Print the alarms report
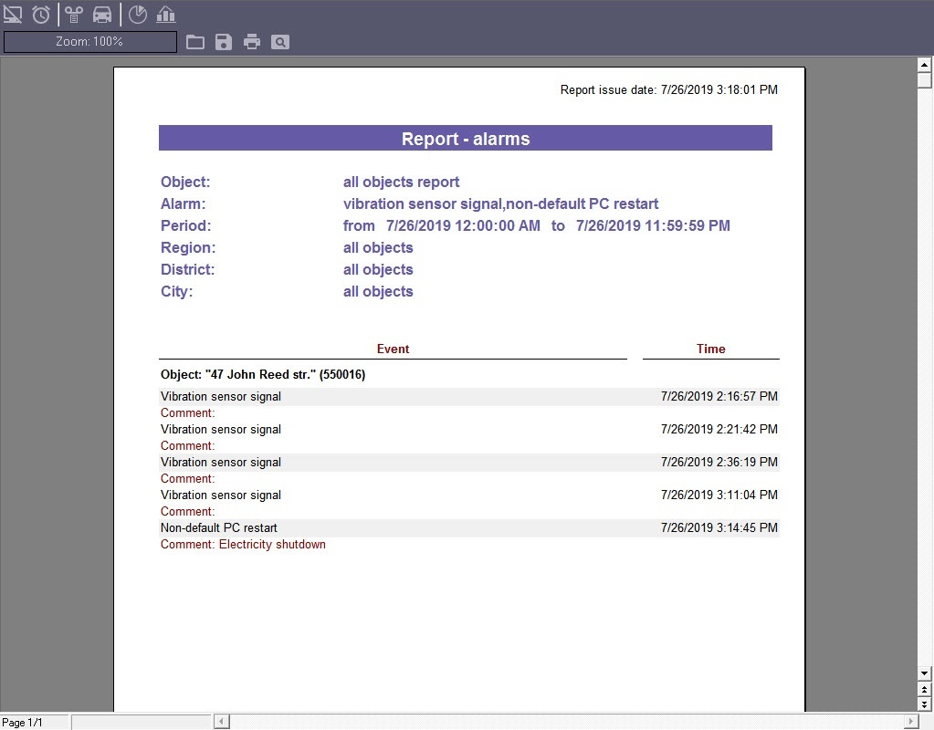934x730 pixels. tap(252, 42)
